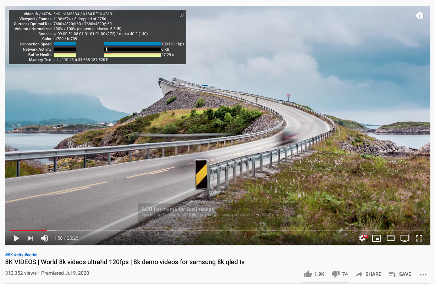
Task: Click the Play button
Action: click(x=17, y=238)
